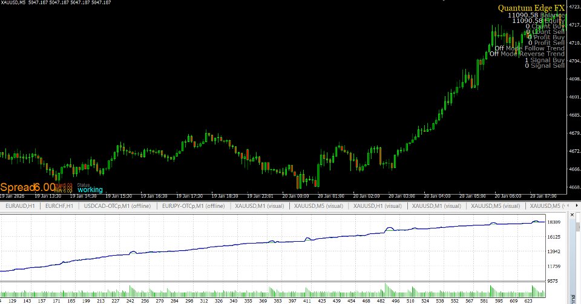Open the USDCAD-OTCp,M1 (offline) tab
Viewport: 581px width, 304px height.
click(x=117, y=206)
